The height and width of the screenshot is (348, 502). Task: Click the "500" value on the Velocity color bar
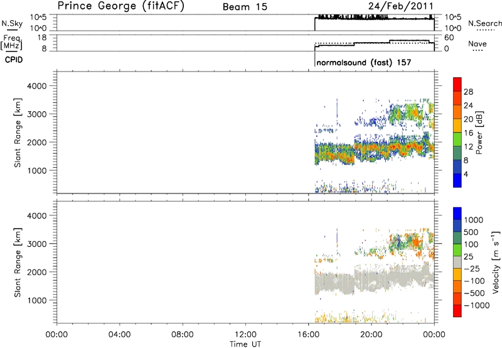pyautogui.click(x=471, y=232)
